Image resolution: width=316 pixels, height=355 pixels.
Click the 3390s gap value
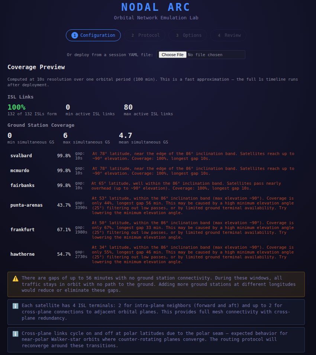click(x=81, y=208)
